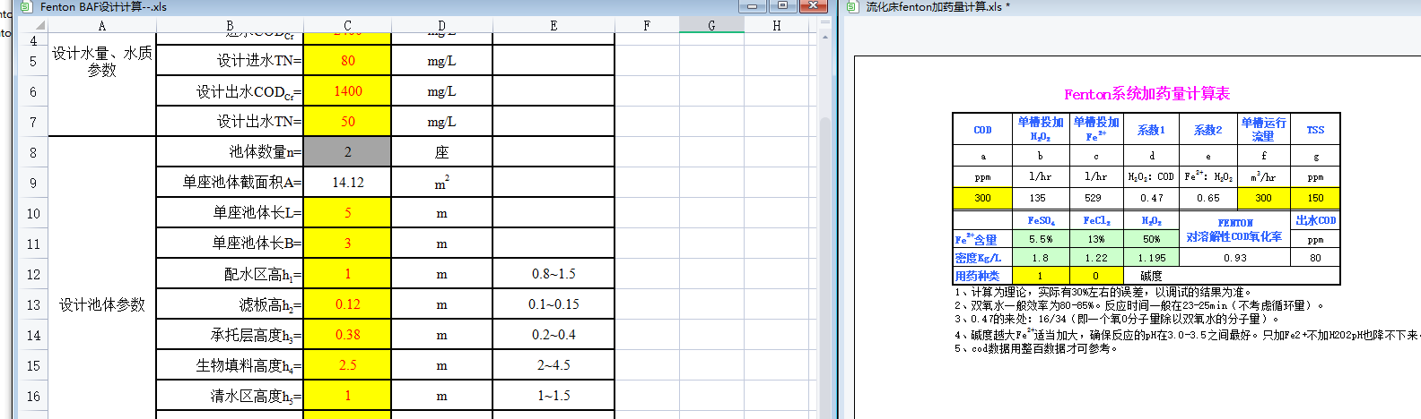Click the oxidation rate value 0.93

(x=1234, y=258)
